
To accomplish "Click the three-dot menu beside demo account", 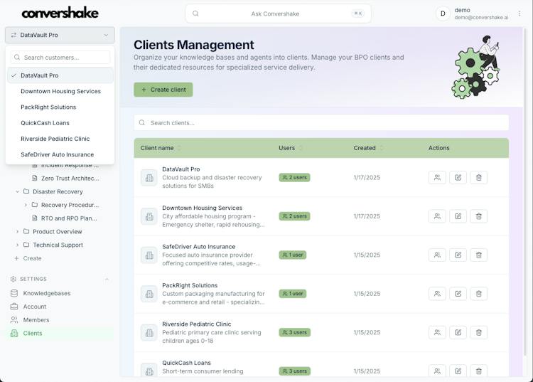I will point(519,14).
